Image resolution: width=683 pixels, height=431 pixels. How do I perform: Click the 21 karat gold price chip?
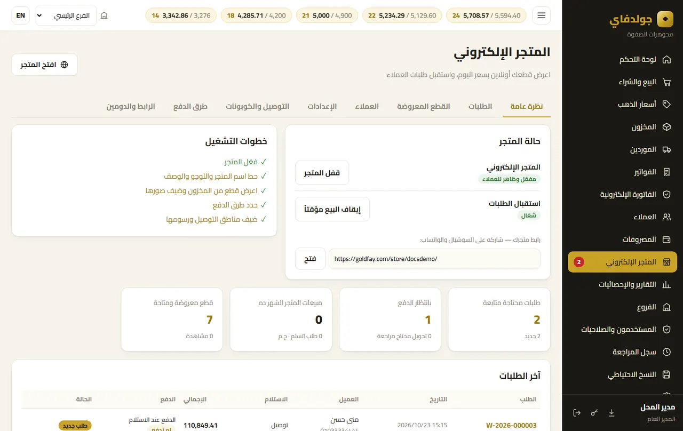click(x=327, y=15)
